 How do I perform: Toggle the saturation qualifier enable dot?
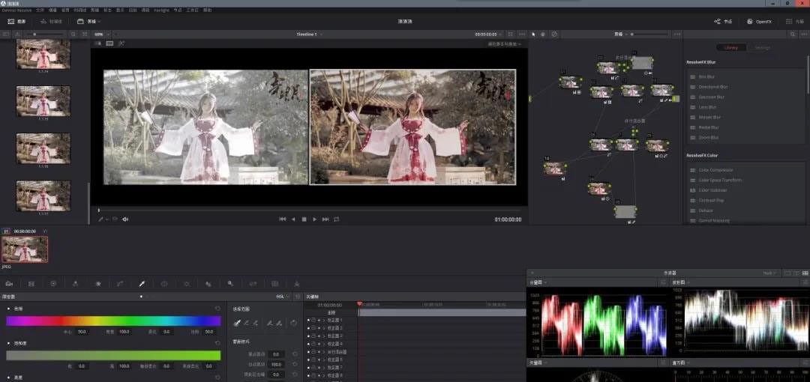pos(8,343)
